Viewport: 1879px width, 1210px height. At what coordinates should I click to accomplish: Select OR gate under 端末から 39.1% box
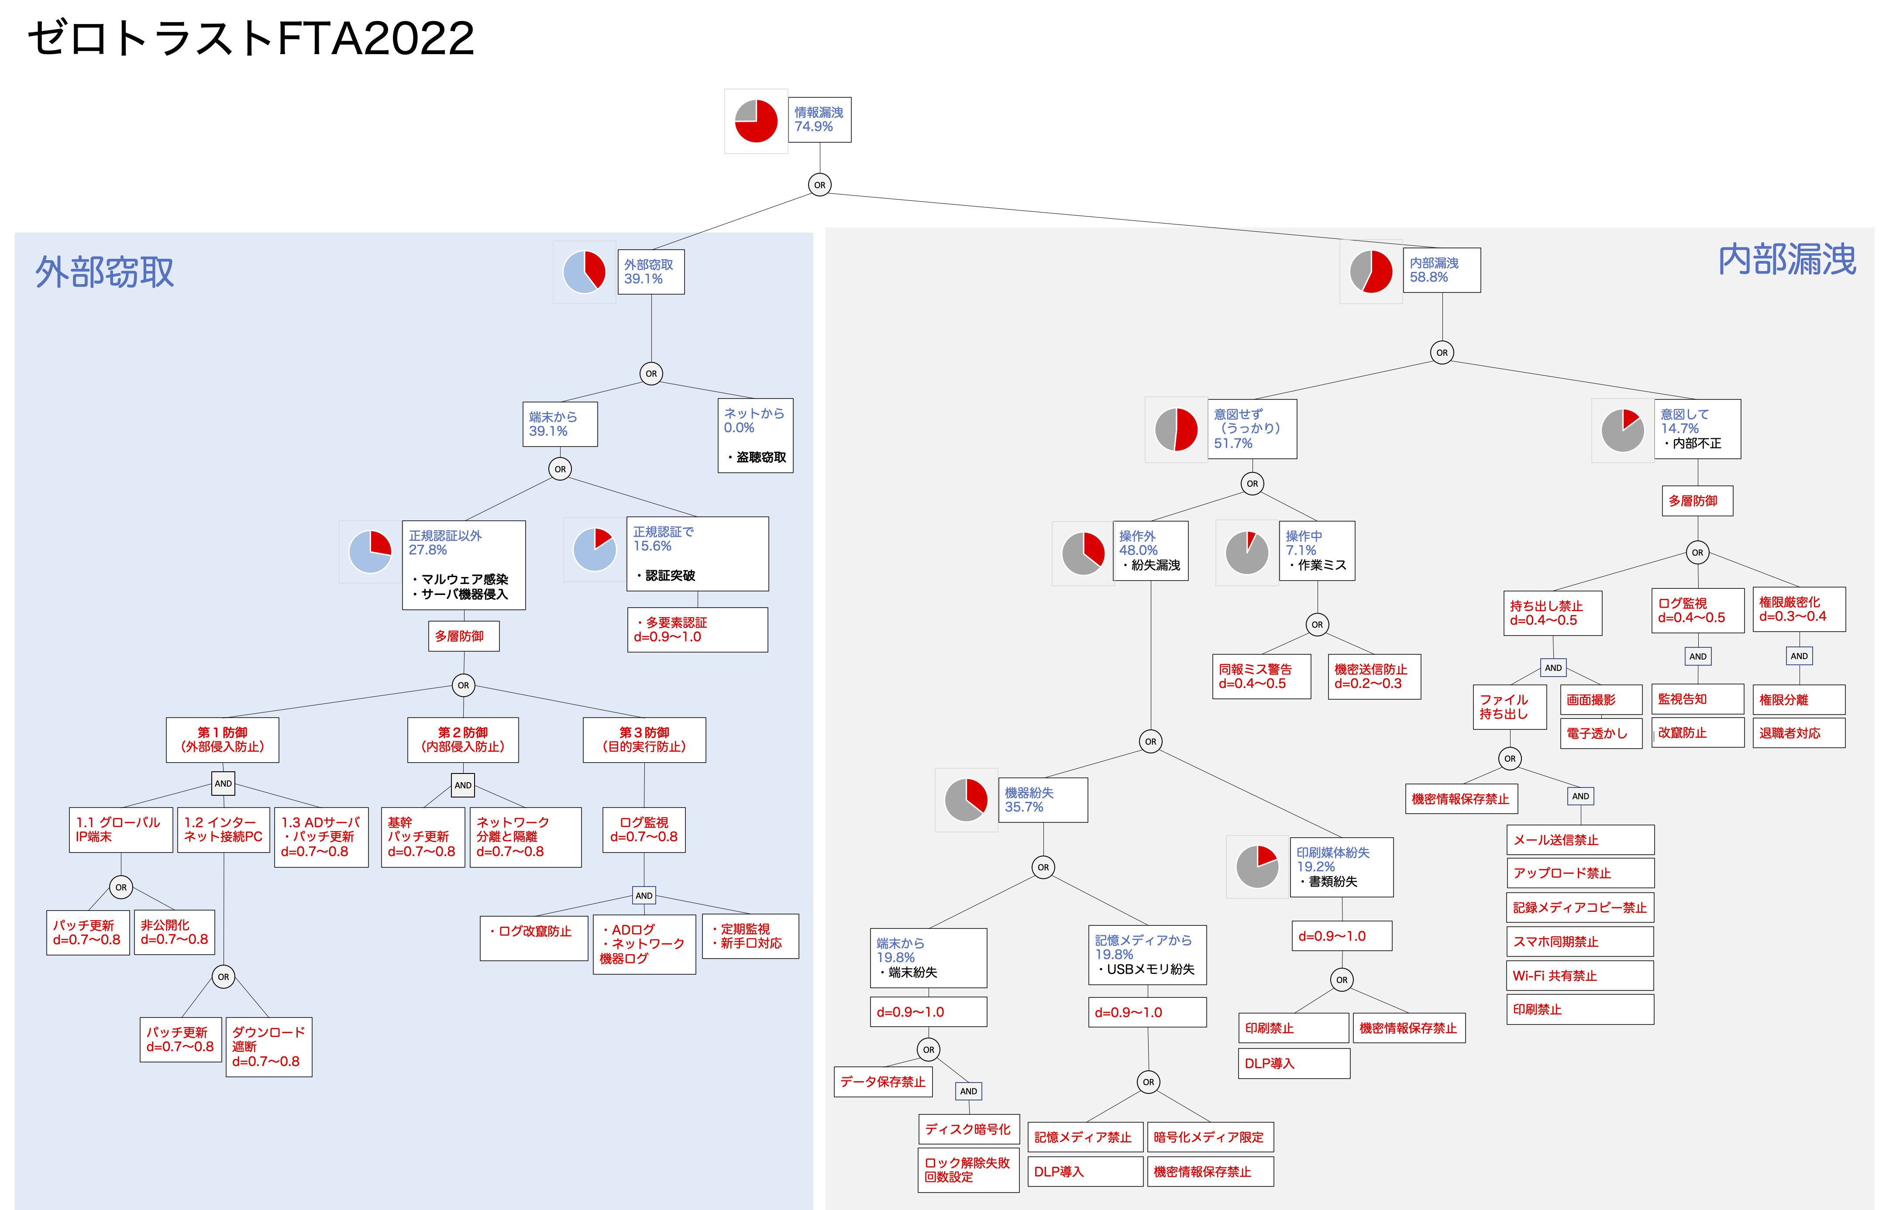(560, 469)
